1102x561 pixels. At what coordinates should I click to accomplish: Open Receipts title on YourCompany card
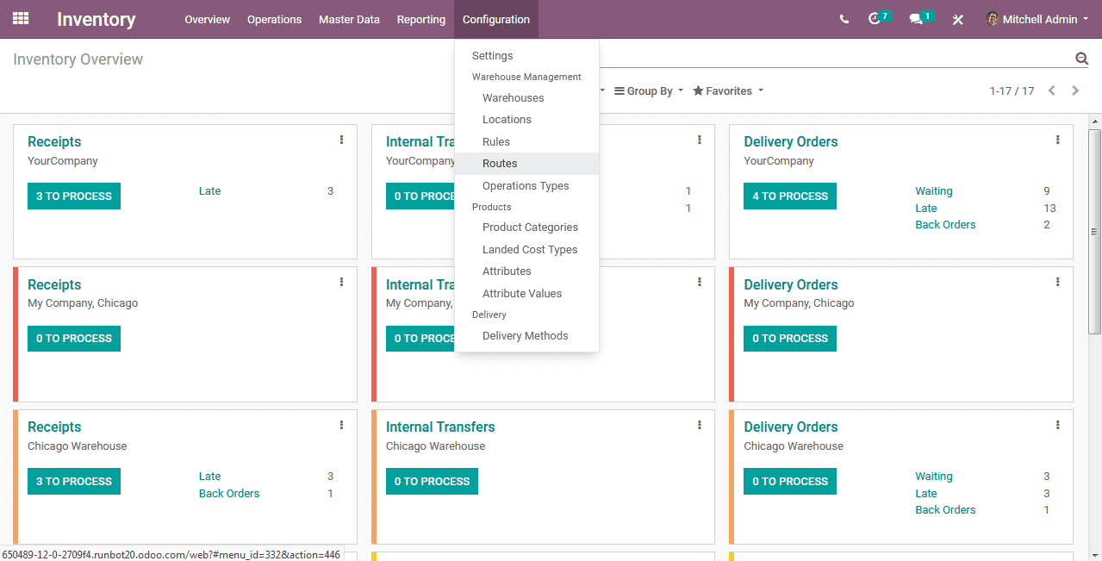(54, 141)
